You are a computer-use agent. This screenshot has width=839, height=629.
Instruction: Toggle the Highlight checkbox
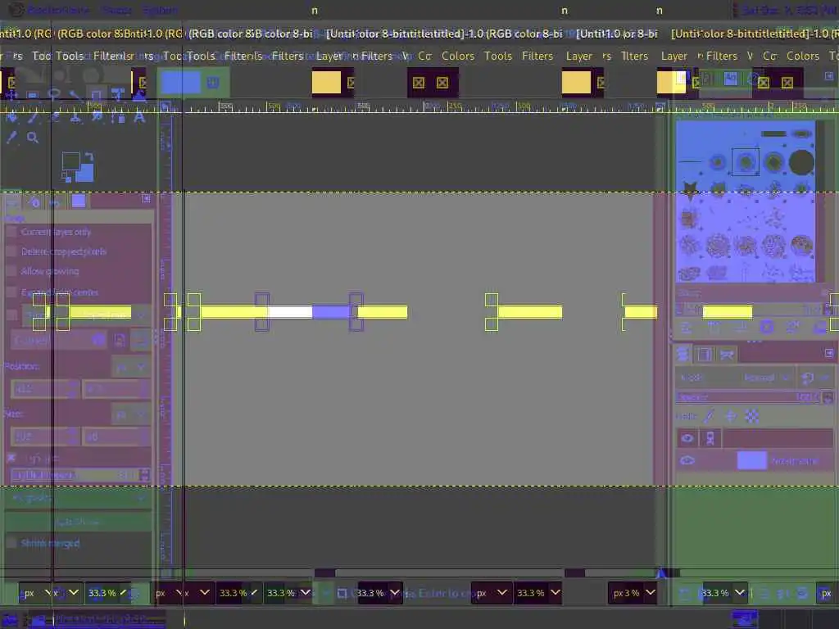coord(11,459)
